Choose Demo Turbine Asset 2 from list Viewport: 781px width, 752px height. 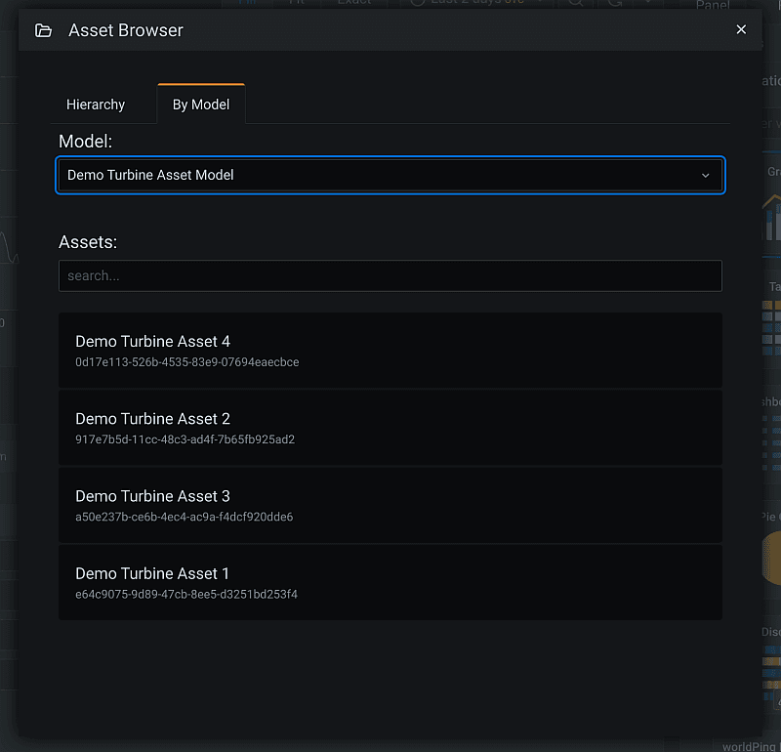pos(153,419)
